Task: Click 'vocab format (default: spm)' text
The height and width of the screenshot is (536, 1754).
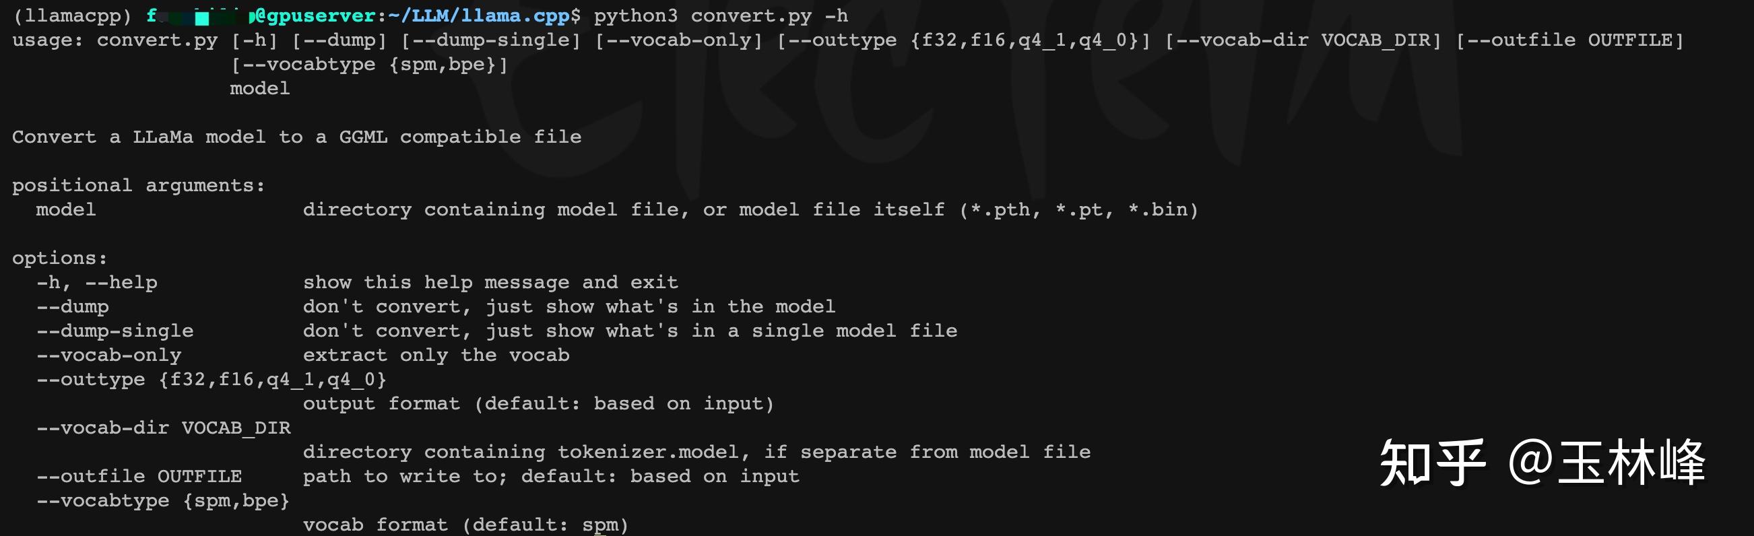Action: click(x=465, y=525)
